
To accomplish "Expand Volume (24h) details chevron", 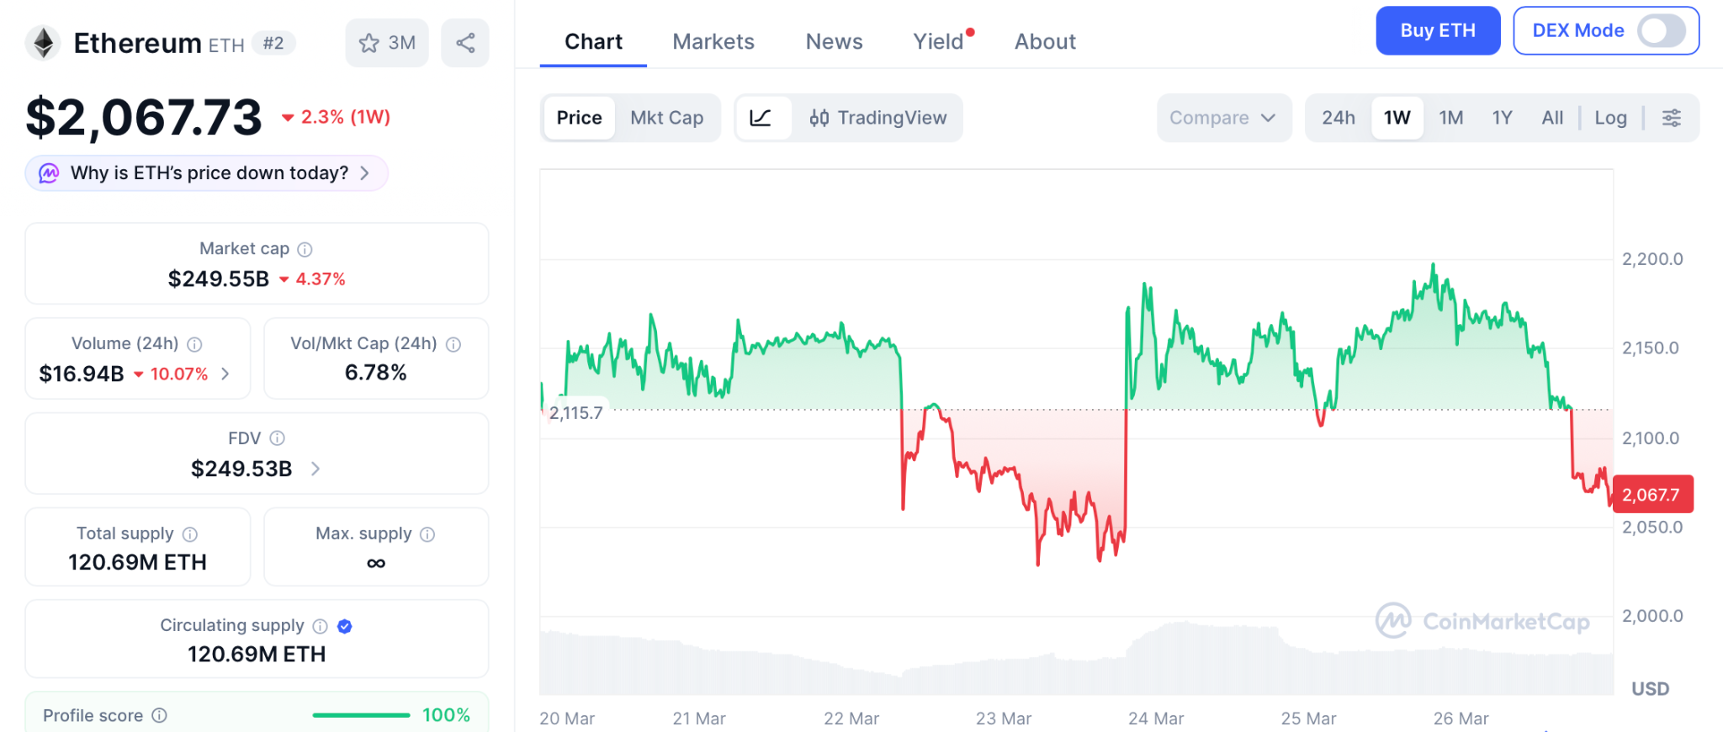I will pyautogui.click(x=225, y=374).
